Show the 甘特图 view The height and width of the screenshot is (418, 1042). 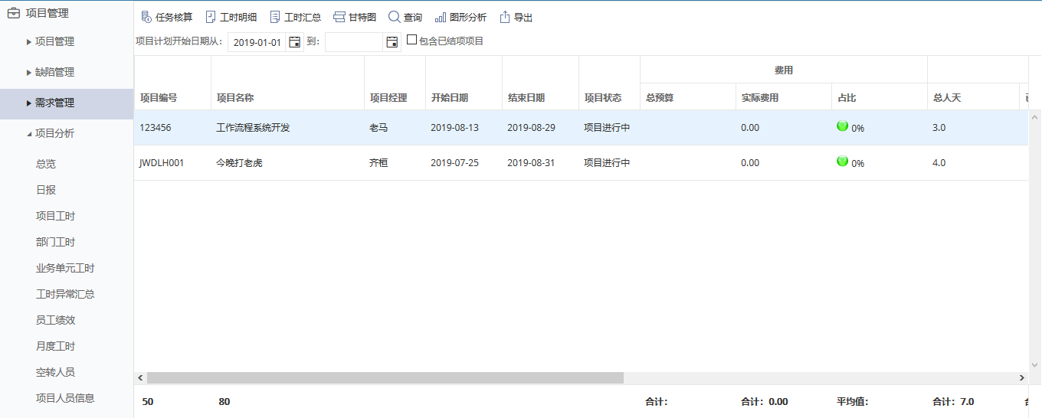pyautogui.click(x=339, y=17)
